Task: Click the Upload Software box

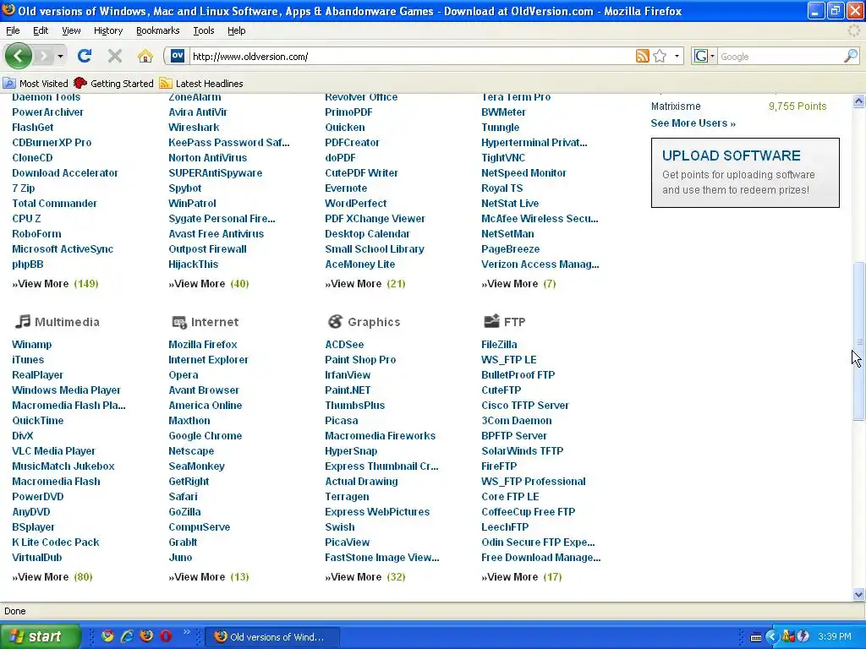Action: (745, 172)
